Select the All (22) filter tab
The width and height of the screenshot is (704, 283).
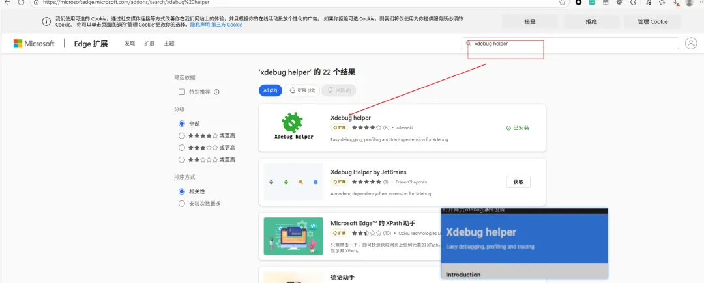point(271,90)
